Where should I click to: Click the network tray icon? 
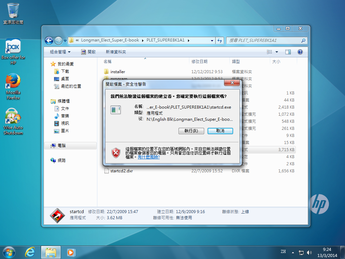(x=301, y=253)
